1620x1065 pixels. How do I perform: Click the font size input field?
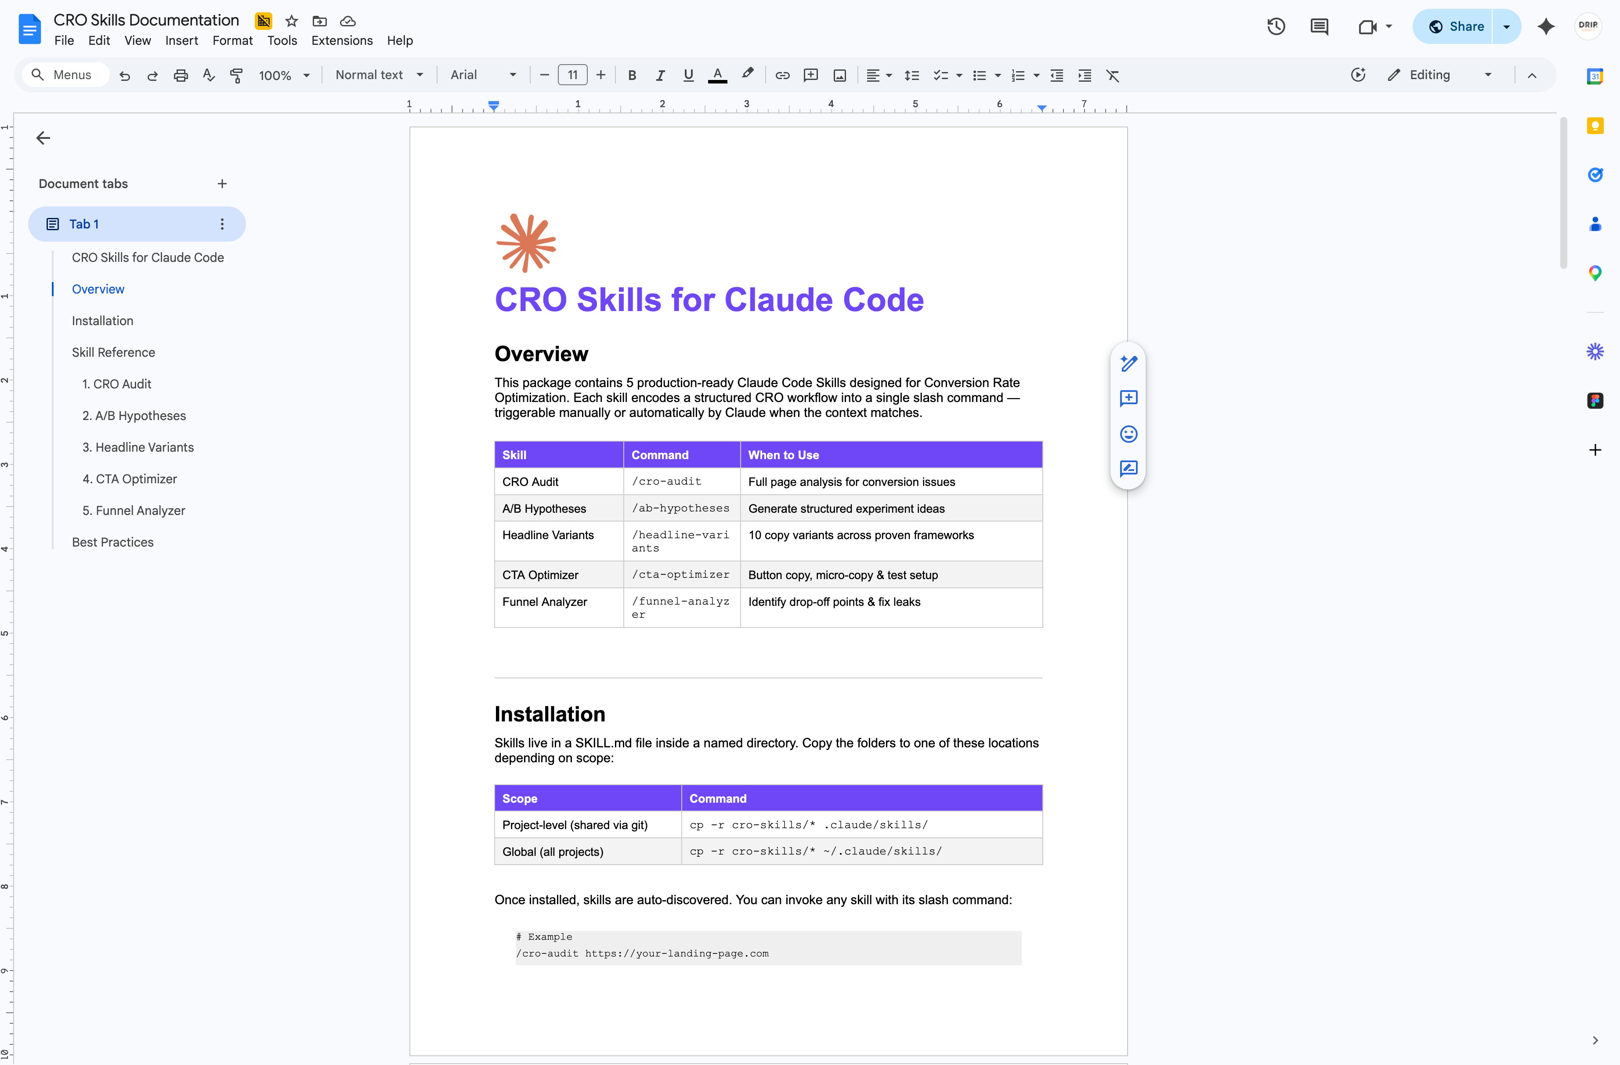tap(572, 76)
